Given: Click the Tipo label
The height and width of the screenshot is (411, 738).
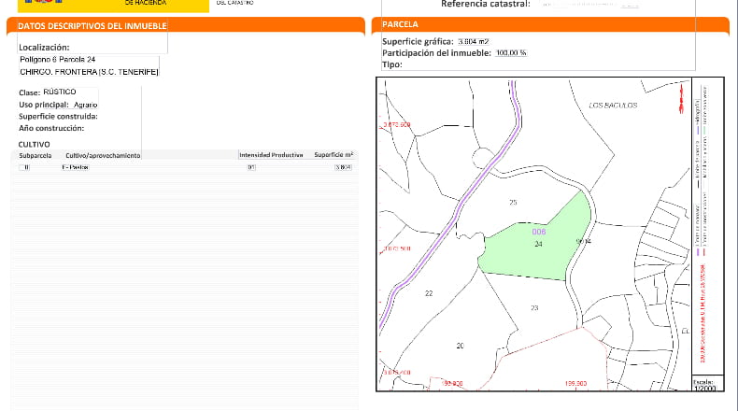Looking at the screenshot, I should (x=392, y=64).
